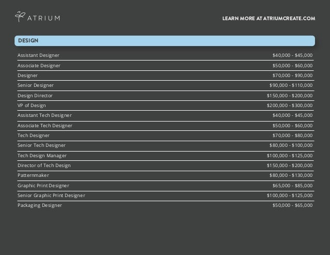
Task: Click the salary '$40,000 - $45,000' for Assistant Designer
Action: (x=292, y=55)
